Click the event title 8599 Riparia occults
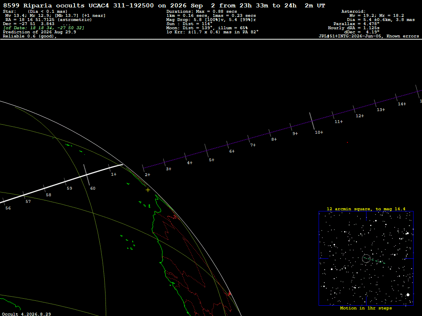422x316 pixels. [44, 5]
